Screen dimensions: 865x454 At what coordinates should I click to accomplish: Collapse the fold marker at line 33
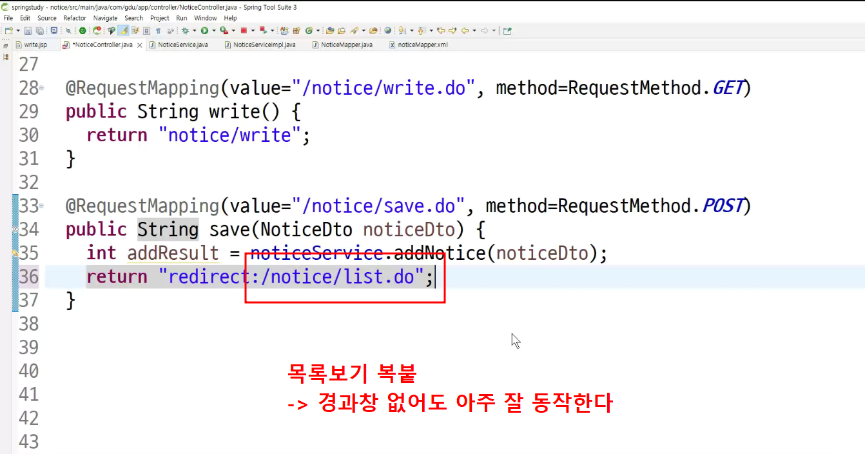pos(42,206)
